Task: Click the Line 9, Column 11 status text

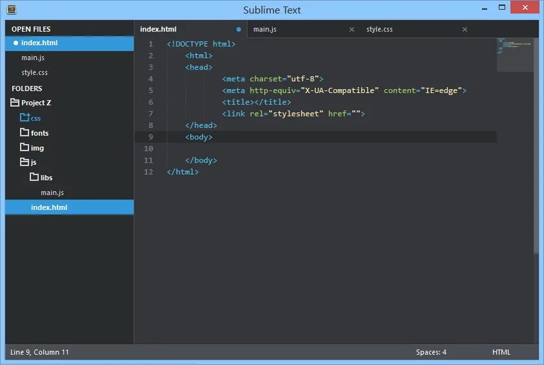Action: pyautogui.click(x=39, y=352)
